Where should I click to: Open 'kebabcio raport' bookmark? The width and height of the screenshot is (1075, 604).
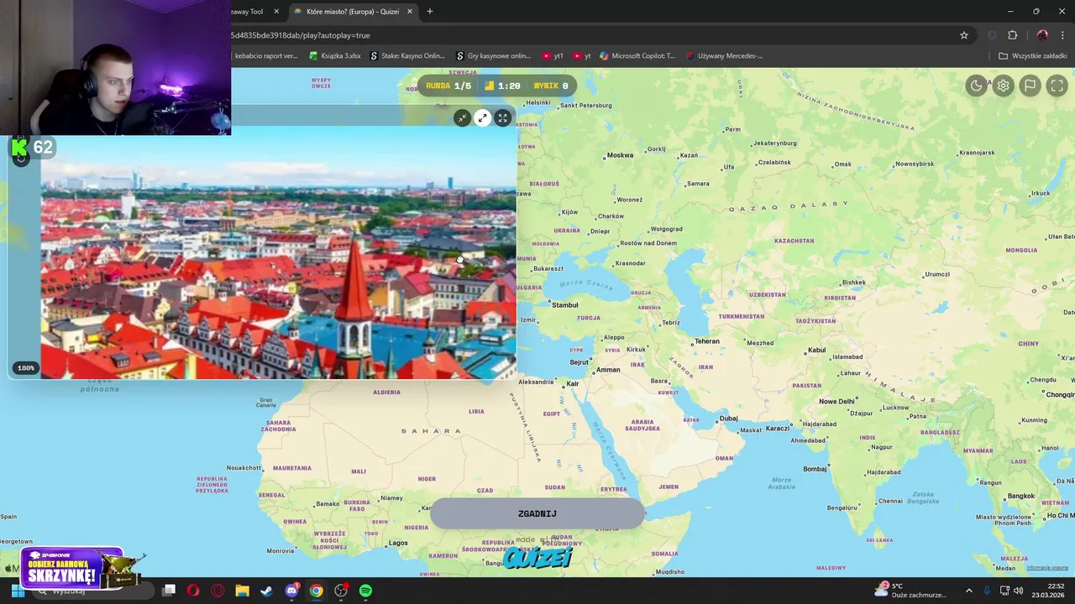coord(265,56)
